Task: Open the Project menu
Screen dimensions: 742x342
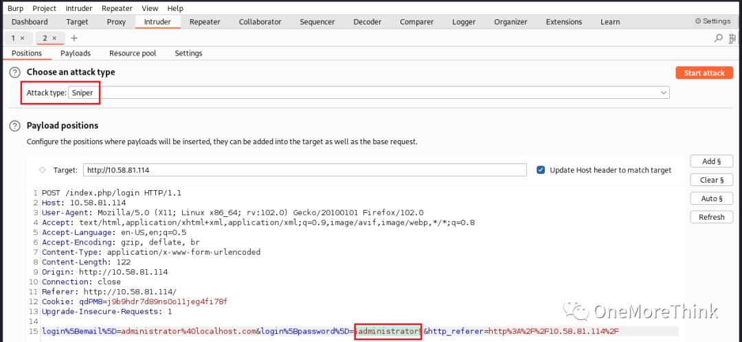Action: pyautogui.click(x=45, y=8)
